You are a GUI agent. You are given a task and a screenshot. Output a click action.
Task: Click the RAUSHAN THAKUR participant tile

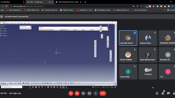[x=167, y=38]
